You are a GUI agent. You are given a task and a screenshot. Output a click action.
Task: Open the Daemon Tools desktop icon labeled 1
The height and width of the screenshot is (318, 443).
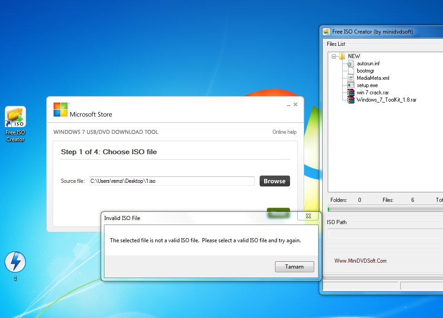15,266
